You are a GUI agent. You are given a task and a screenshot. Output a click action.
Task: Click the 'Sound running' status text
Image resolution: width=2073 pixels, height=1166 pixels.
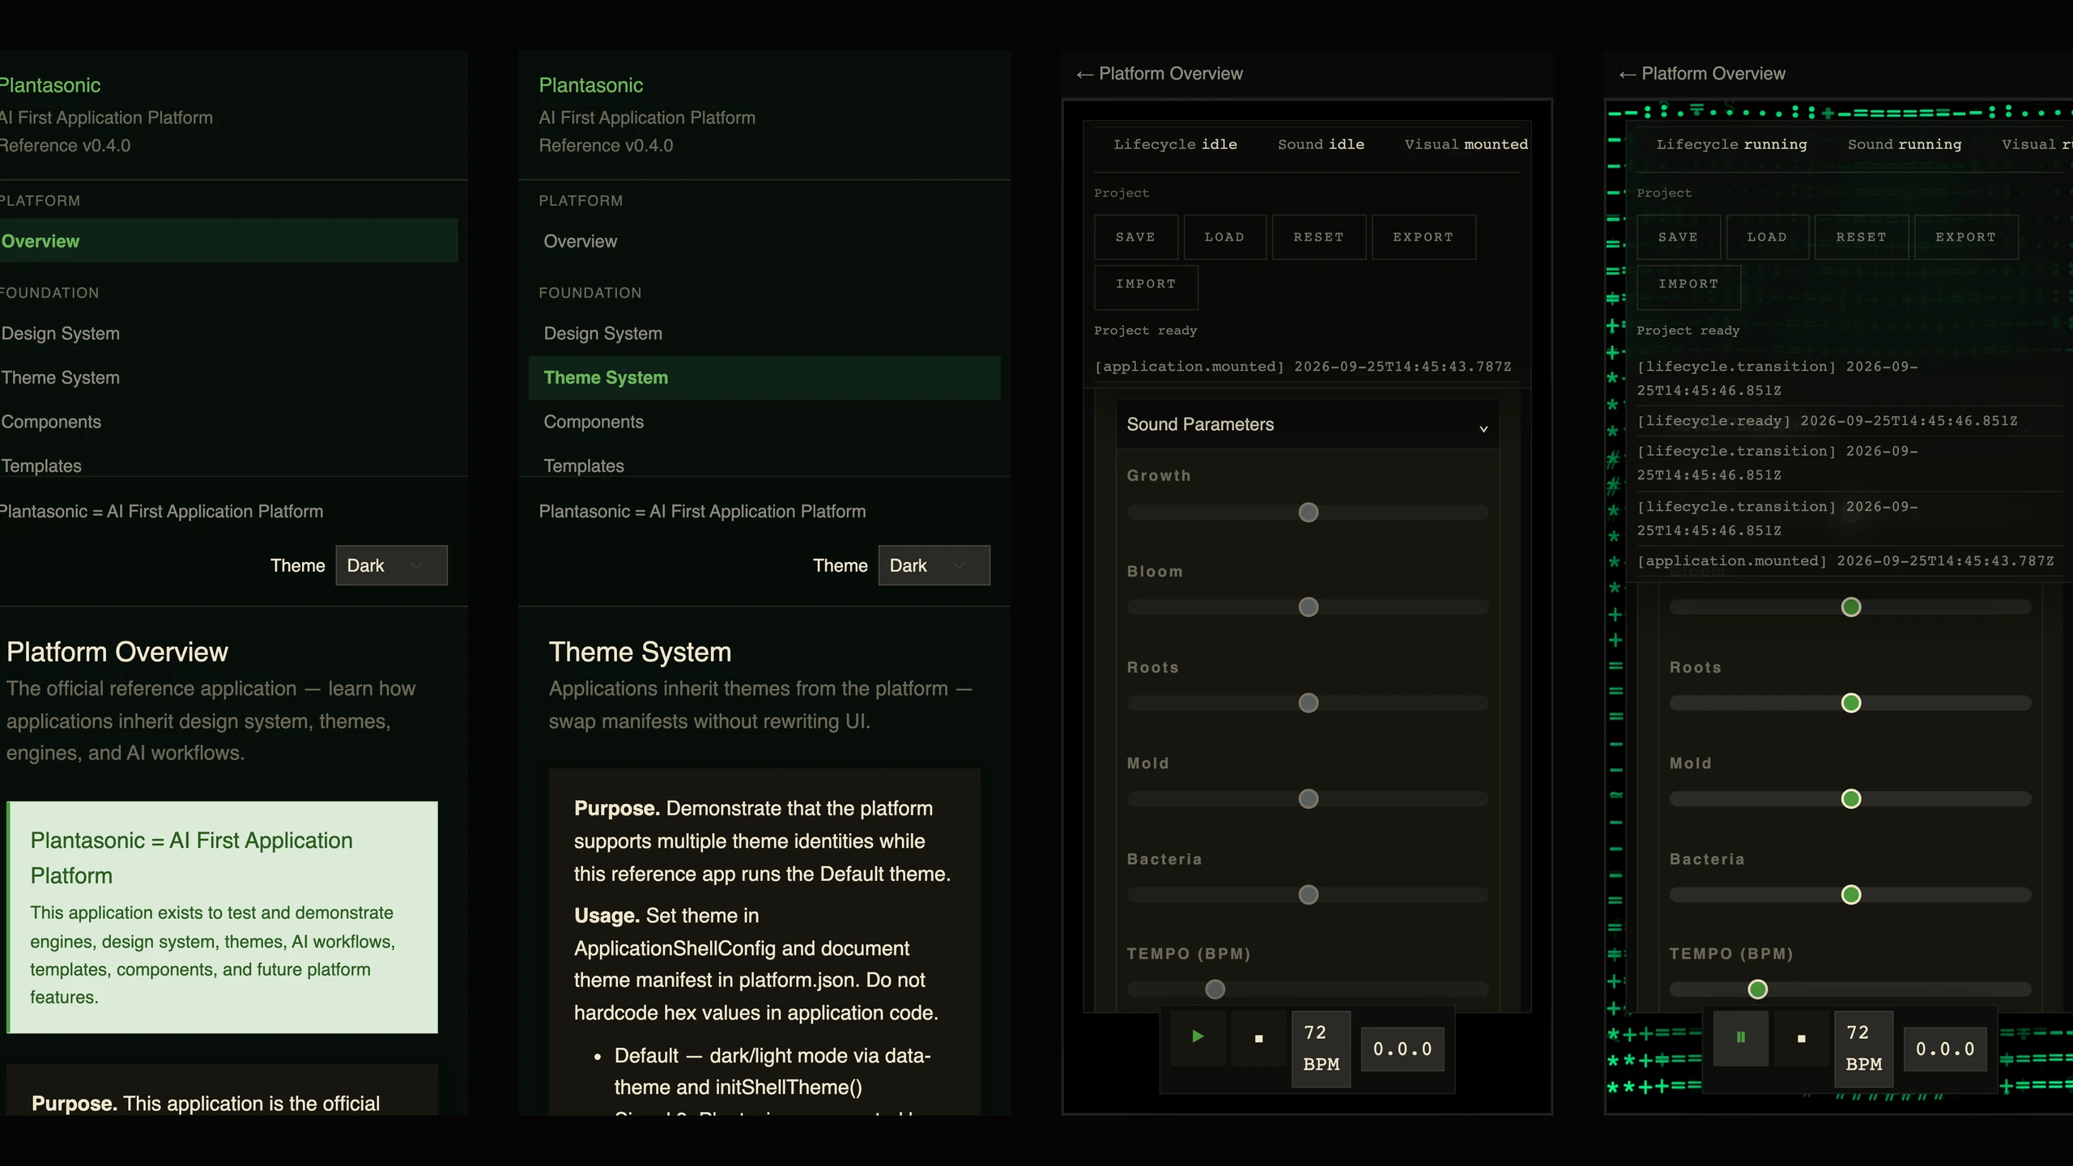1905,144
